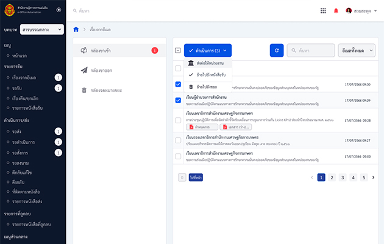The height and width of the screenshot is (244, 384).
Task: Collapse the ดำเนินการ (3) action dropdown
Action: pos(207,51)
